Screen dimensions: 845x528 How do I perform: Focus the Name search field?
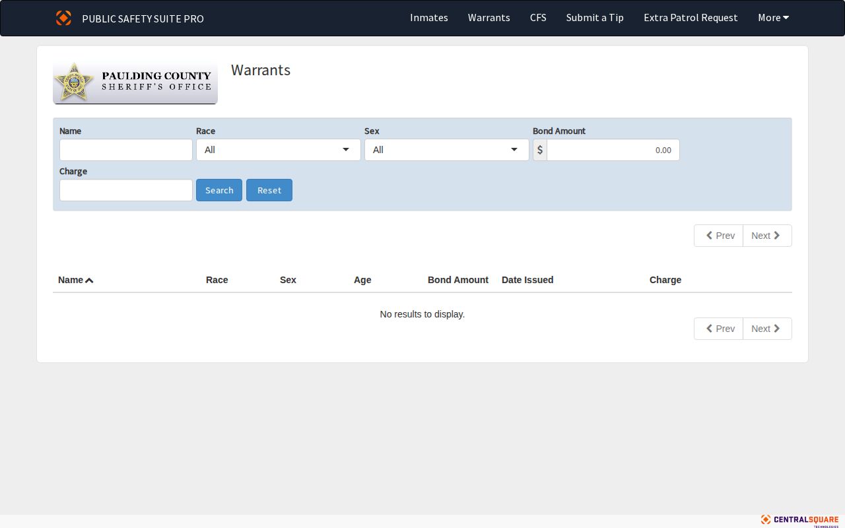126,150
